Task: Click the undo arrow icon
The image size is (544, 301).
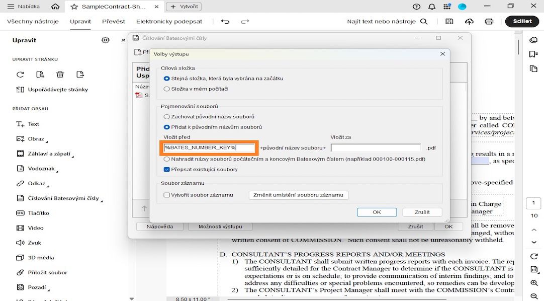Action: pos(225,22)
